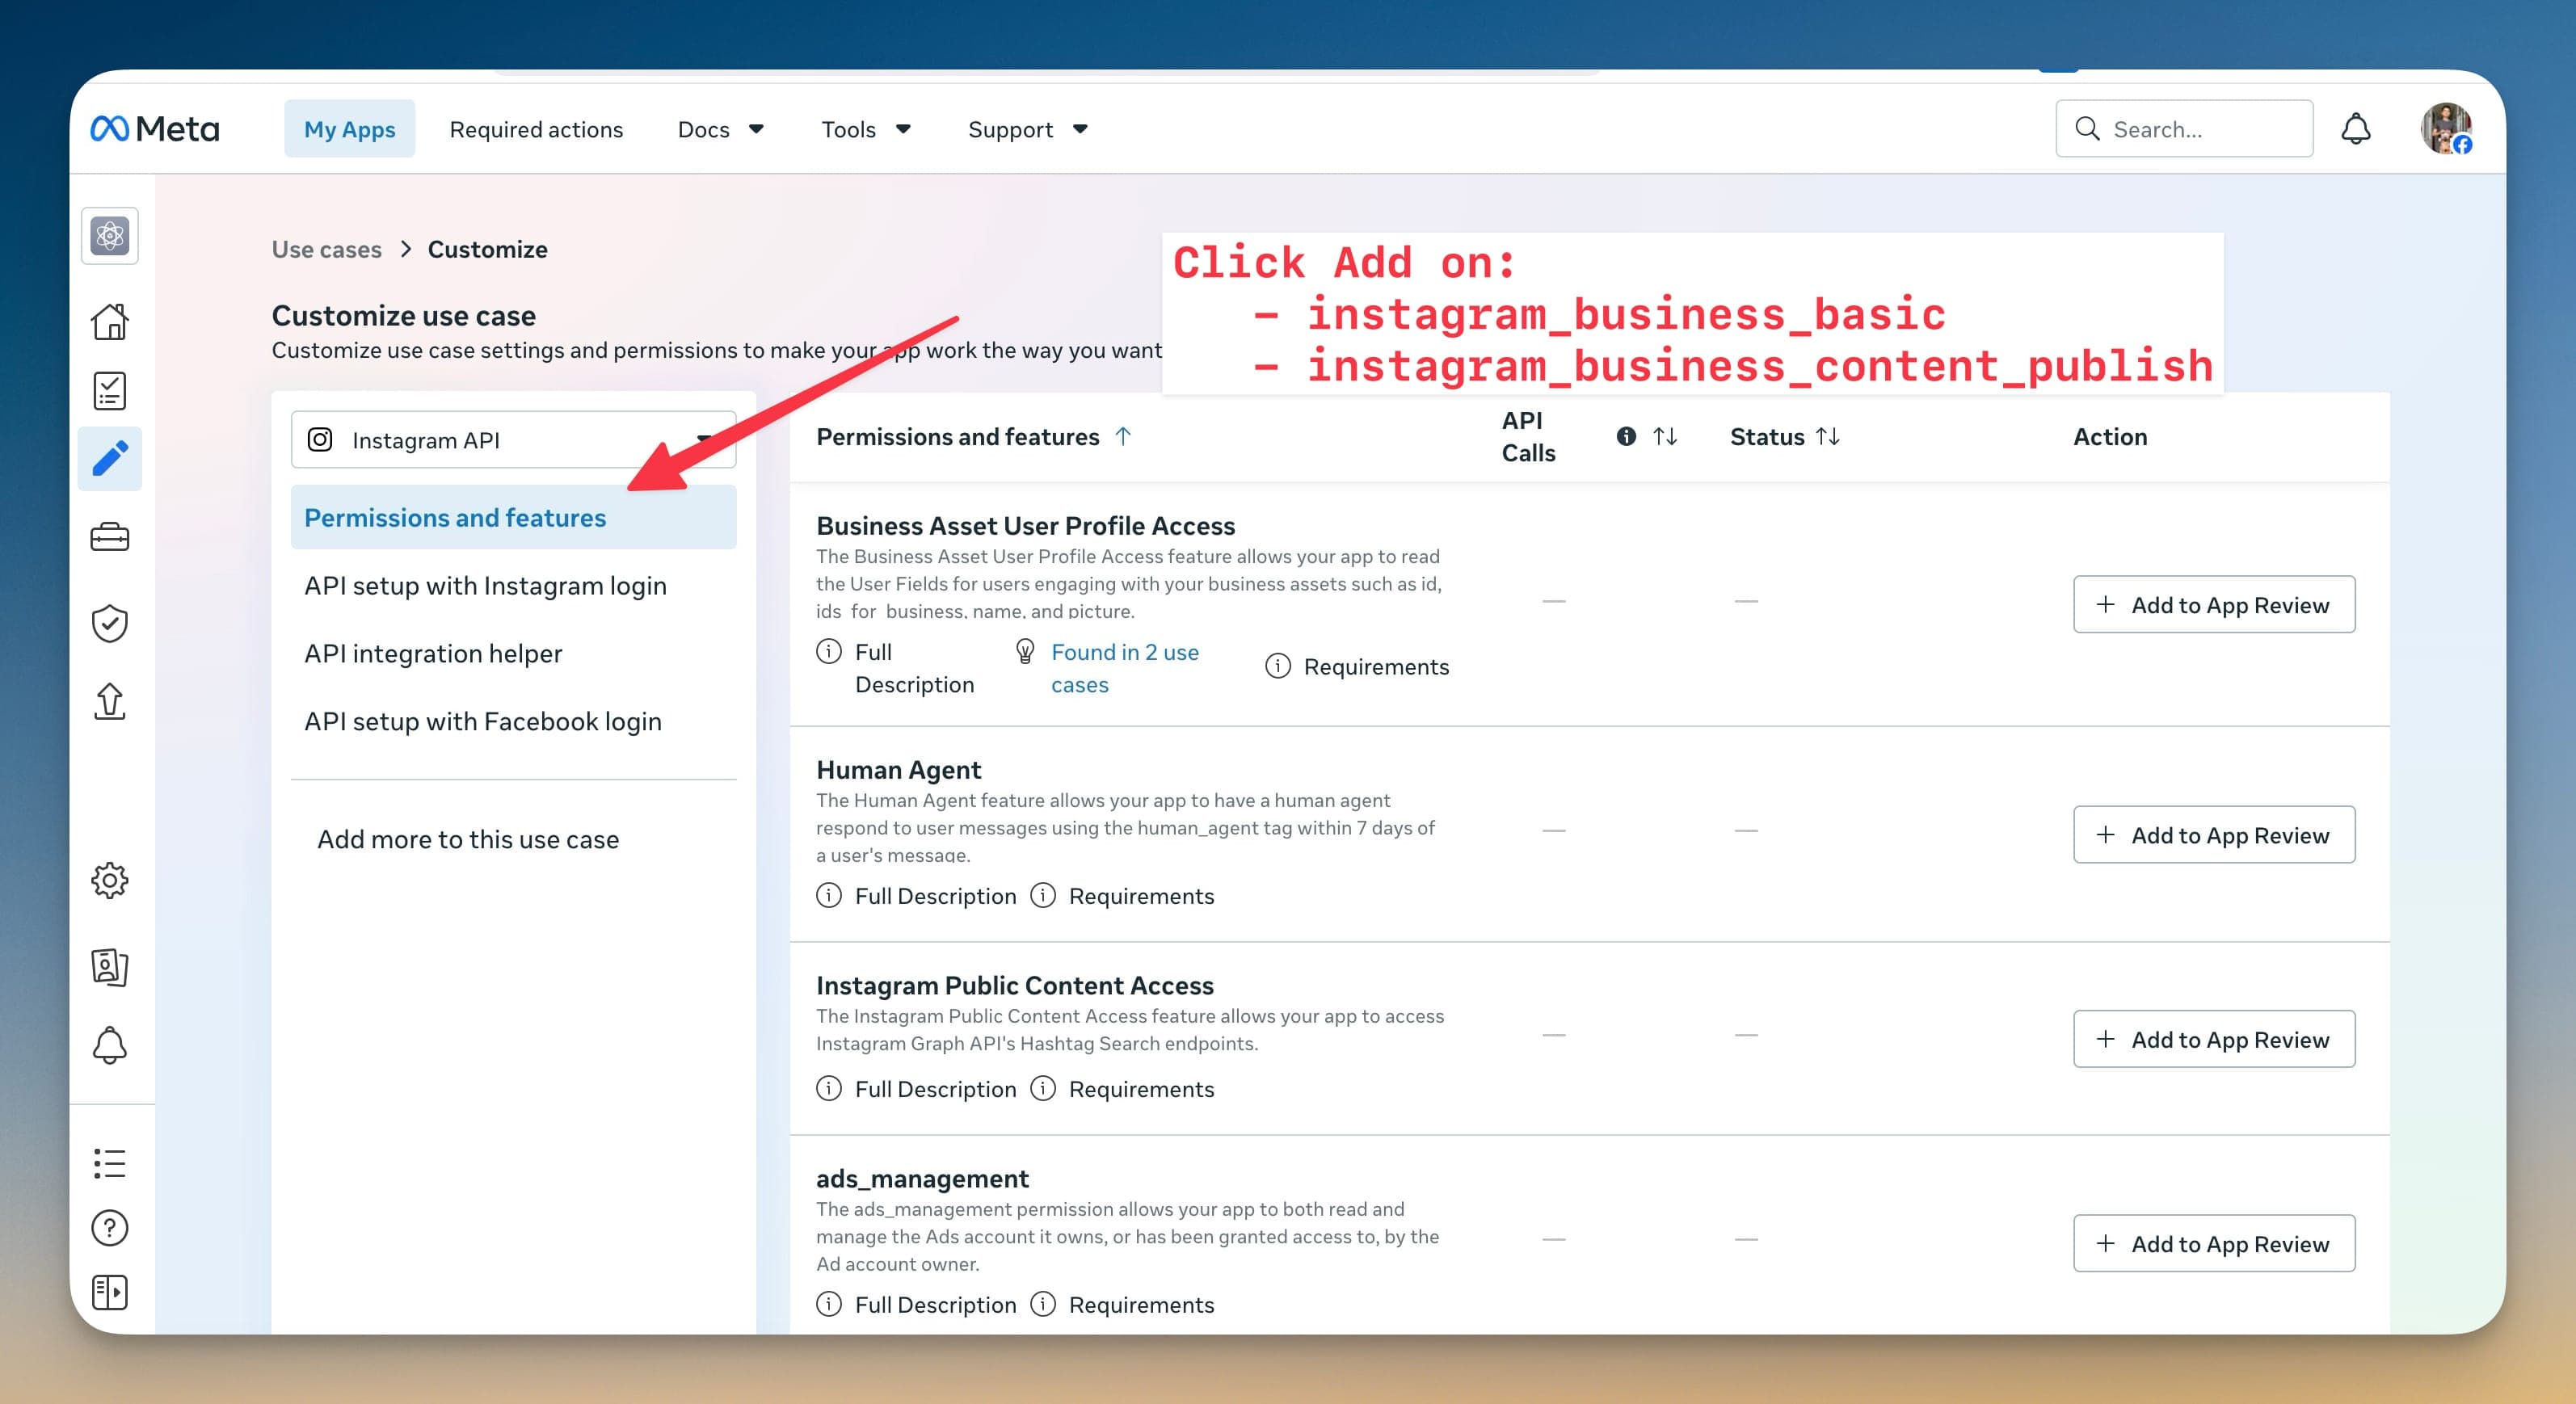This screenshot has width=2576, height=1404.
Task: Add Instagram Public Content Access to review
Action: [2214, 1039]
